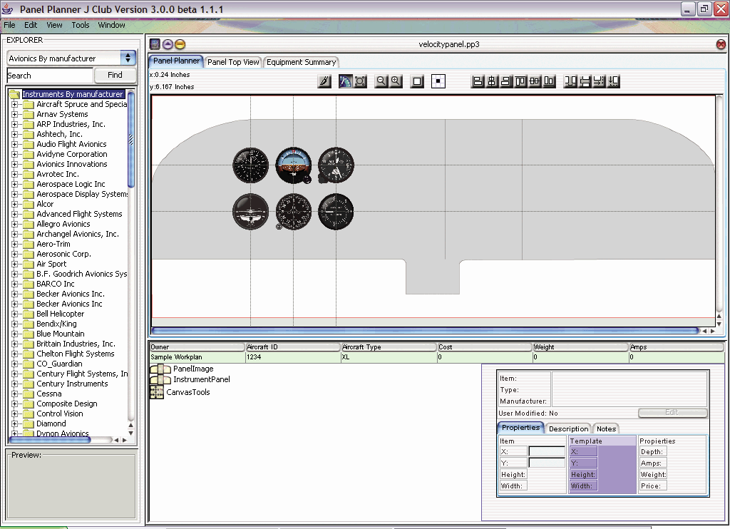Expand the Cessna manufacturer folder
The width and height of the screenshot is (730, 529).
14,394
